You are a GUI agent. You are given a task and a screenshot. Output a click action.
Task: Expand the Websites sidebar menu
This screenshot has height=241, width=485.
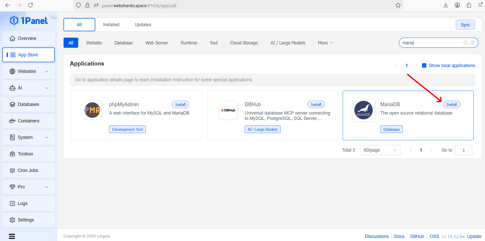pos(47,71)
